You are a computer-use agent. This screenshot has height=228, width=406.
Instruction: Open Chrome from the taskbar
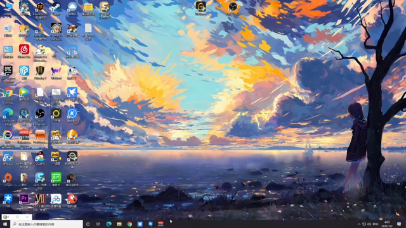pyautogui.click(x=129, y=224)
